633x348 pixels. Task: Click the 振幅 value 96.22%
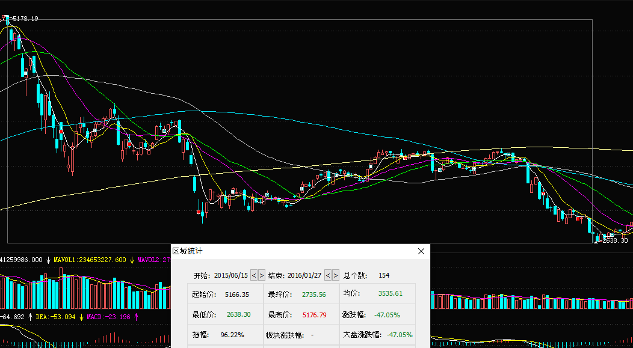[232, 334]
